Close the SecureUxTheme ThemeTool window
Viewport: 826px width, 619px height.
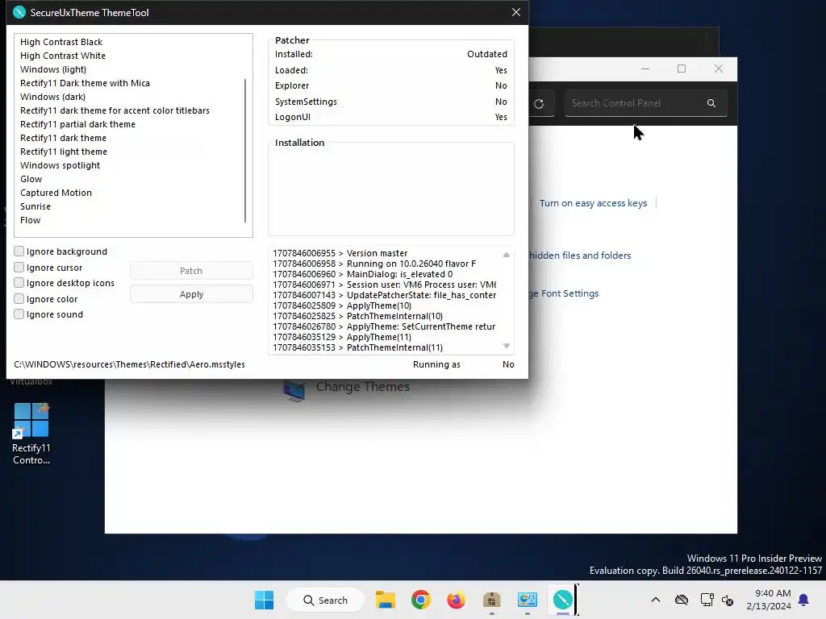click(x=515, y=12)
